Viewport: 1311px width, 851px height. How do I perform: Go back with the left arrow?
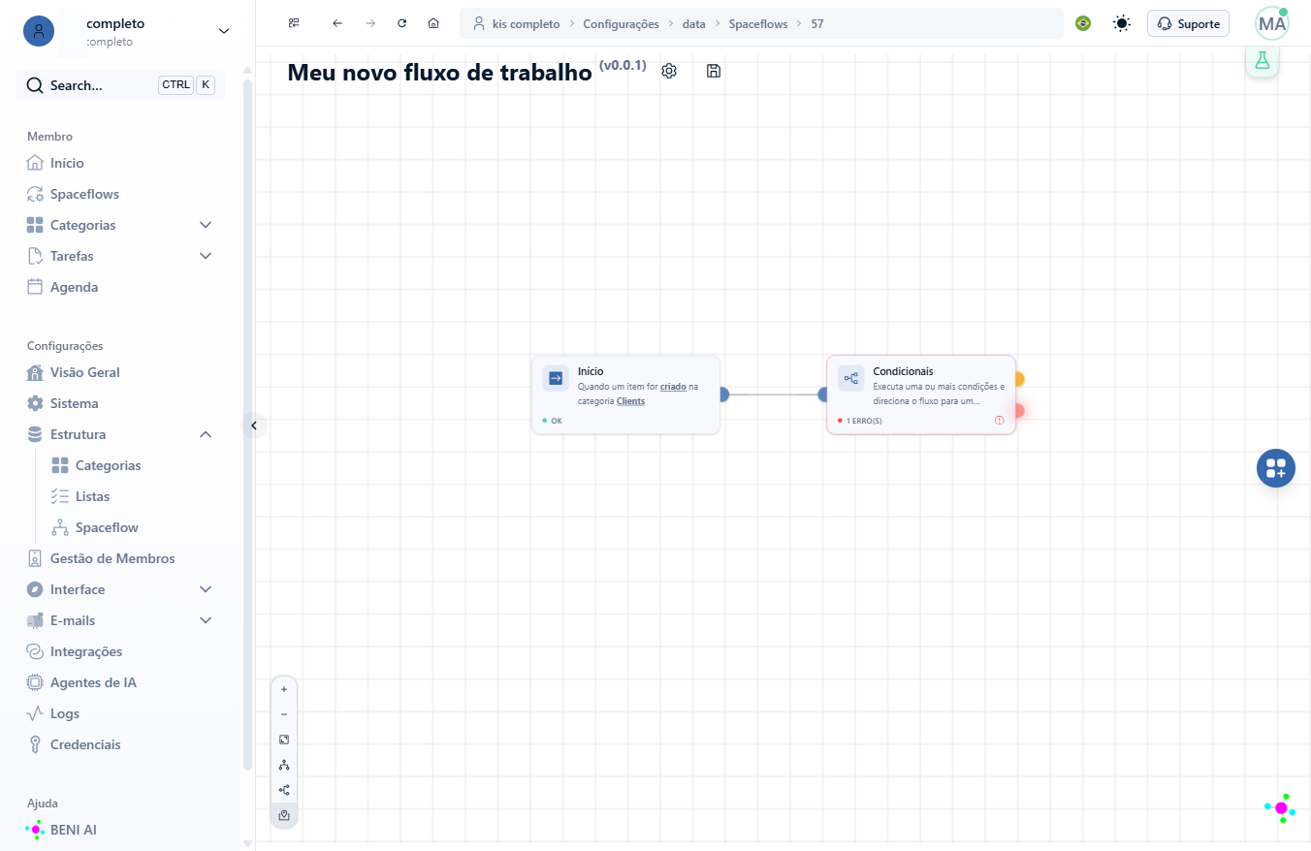[x=337, y=23]
